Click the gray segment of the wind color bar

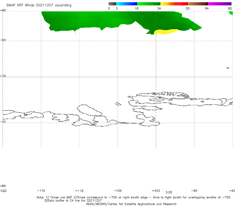click(x=112, y=4)
